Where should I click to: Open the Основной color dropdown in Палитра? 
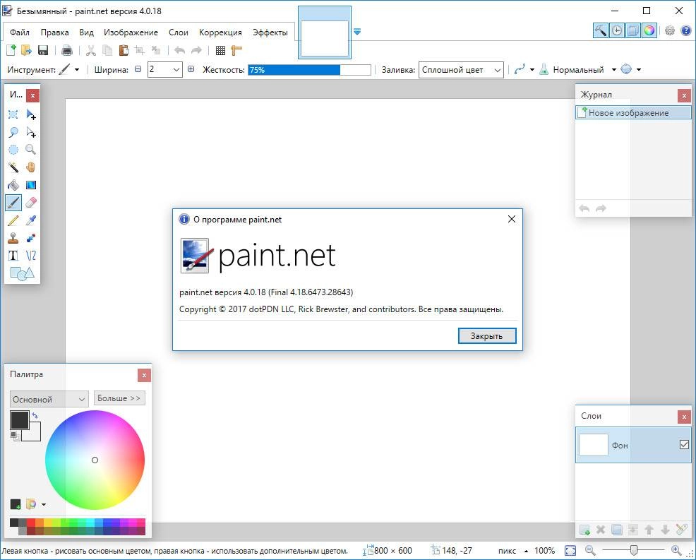pos(49,399)
